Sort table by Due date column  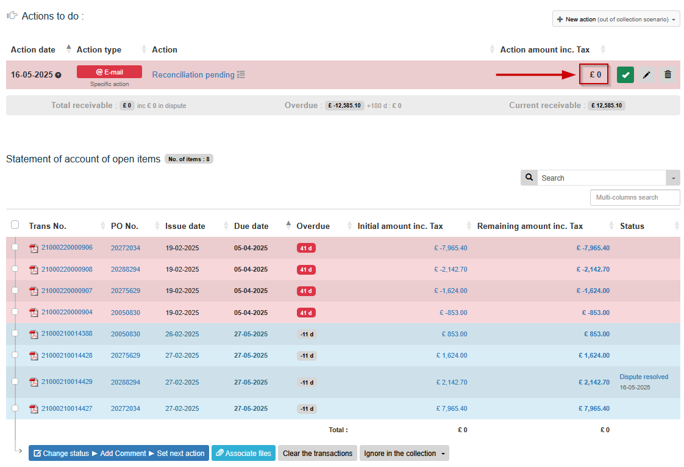(x=251, y=226)
